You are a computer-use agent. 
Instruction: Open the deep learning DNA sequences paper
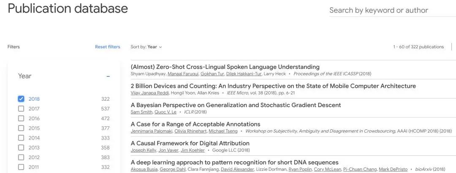[x=234, y=163]
